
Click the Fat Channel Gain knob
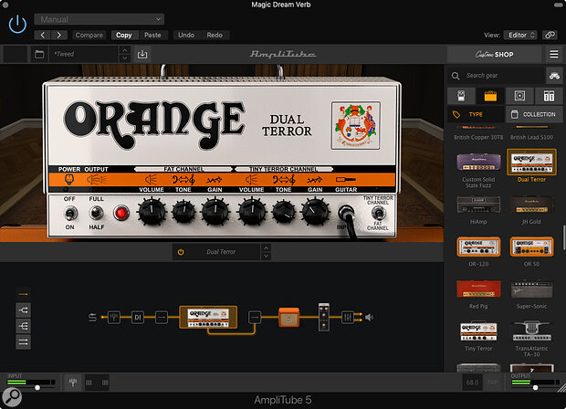[x=215, y=212]
